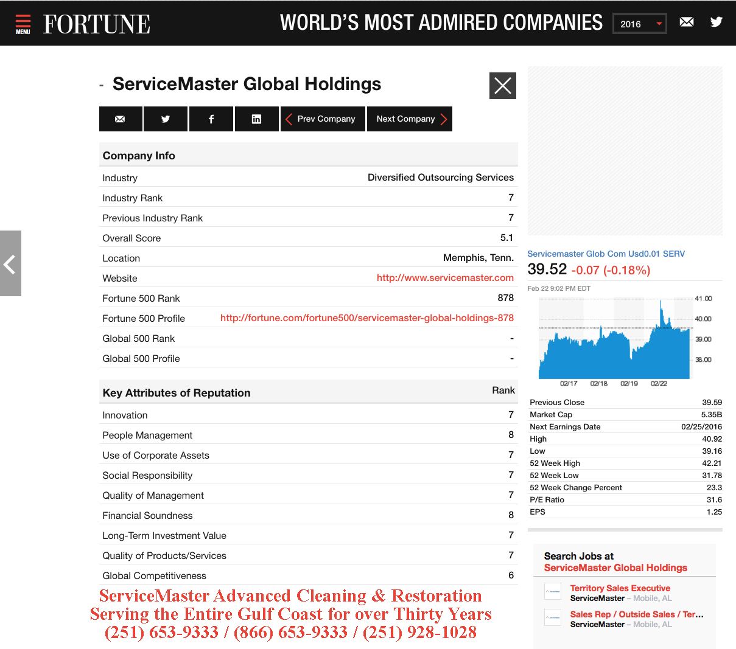Viewport: 736px width, 649px height.
Task: Click the header Twitter bird icon
Action: coord(717,23)
